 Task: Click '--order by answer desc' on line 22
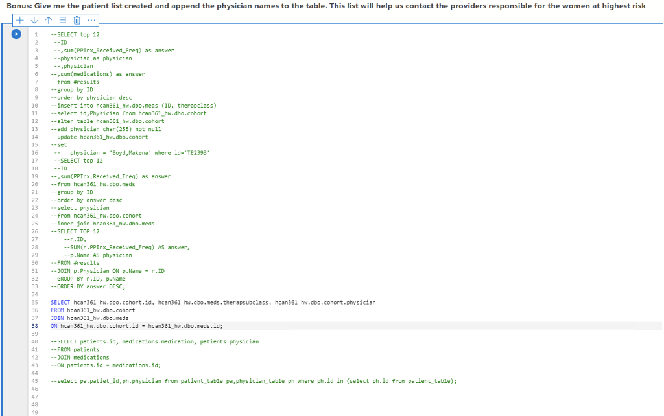[x=86, y=200]
